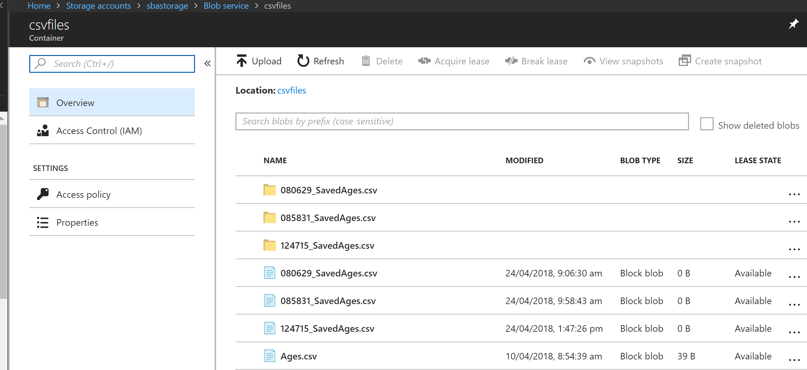Screen dimensions: 807x370
Task: Open Properties settings
Action: tap(112, 222)
